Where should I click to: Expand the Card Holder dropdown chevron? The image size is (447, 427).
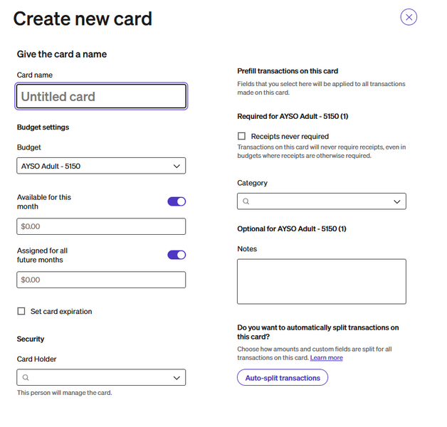(177, 378)
